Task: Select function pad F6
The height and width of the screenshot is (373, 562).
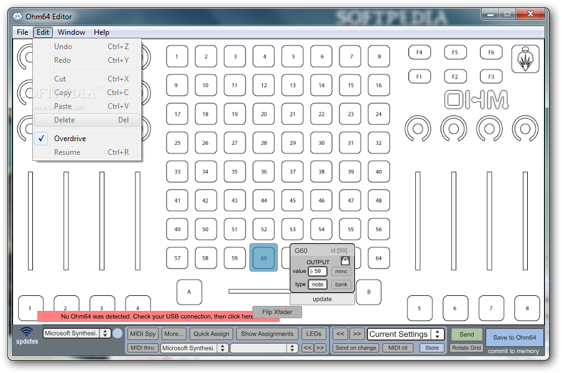Action: point(491,52)
